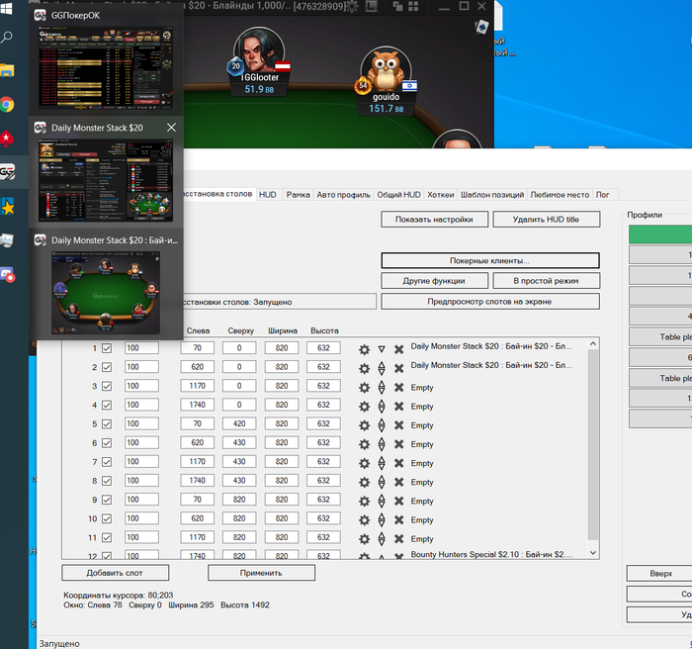Close Daily Monster Stack $20 preview

tap(171, 128)
